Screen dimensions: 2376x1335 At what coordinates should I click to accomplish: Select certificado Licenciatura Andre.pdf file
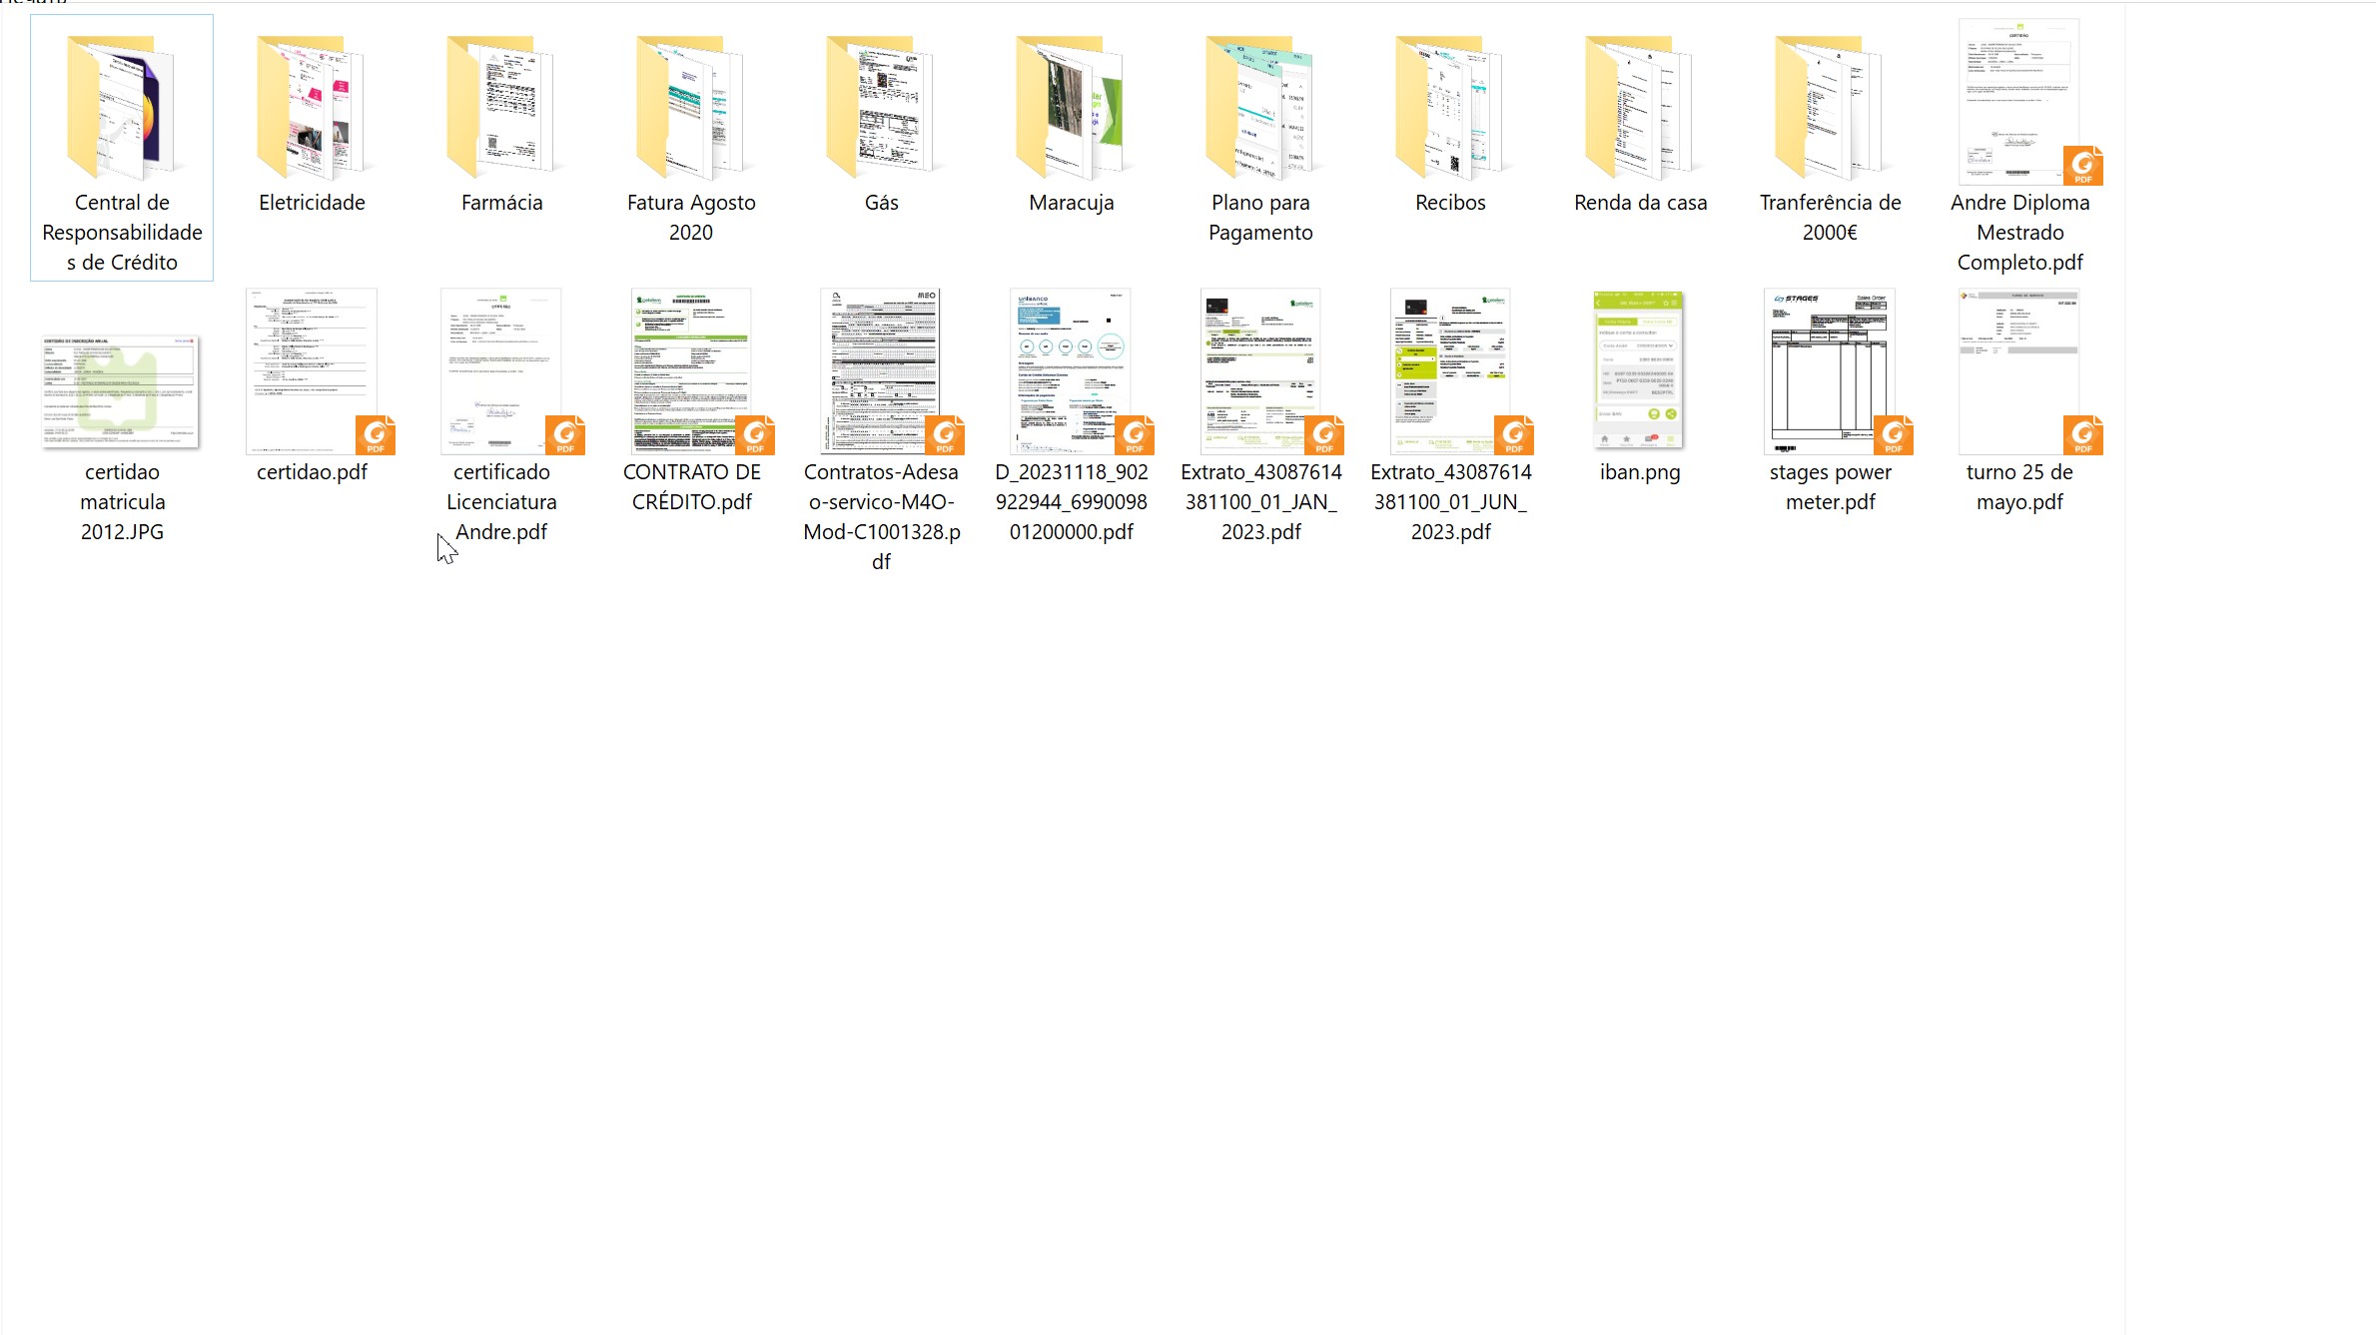500,371
